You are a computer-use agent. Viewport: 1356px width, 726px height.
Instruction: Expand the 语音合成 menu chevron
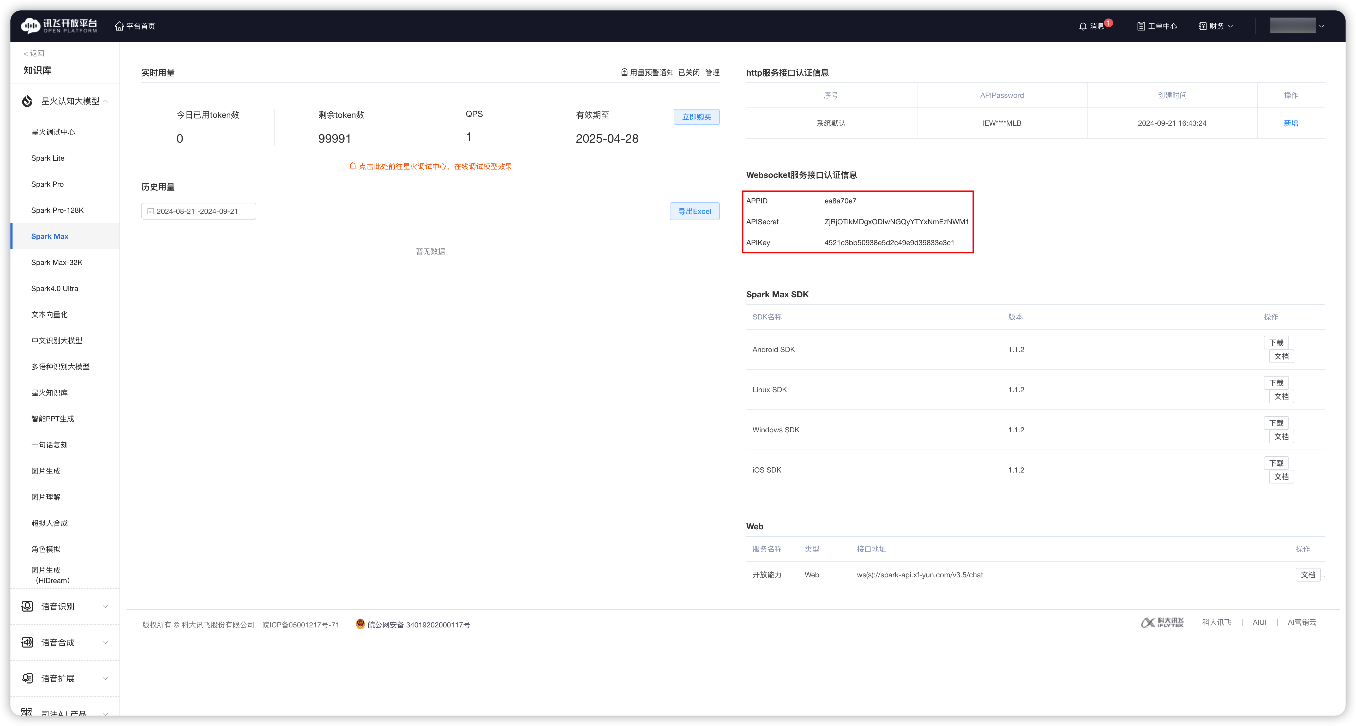pyautogui.click(x=105, y=642)
